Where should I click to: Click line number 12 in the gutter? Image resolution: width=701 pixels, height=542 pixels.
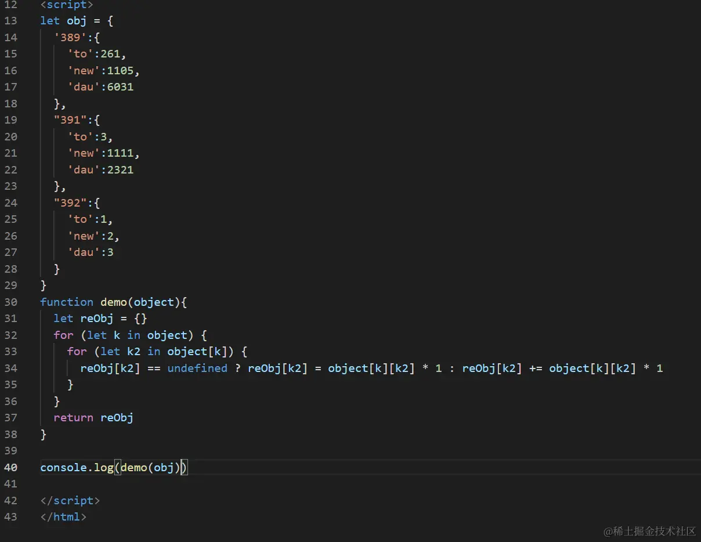(10, 5)
